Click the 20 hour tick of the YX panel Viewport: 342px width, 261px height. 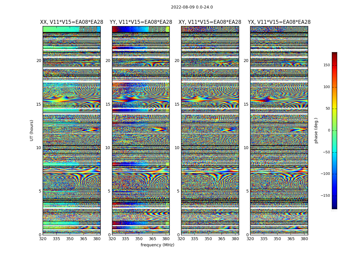click(246, 61)
